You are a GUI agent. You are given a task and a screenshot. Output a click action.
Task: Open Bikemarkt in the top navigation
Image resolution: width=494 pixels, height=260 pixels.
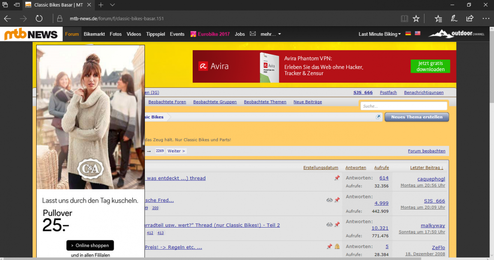click(94, 34)
